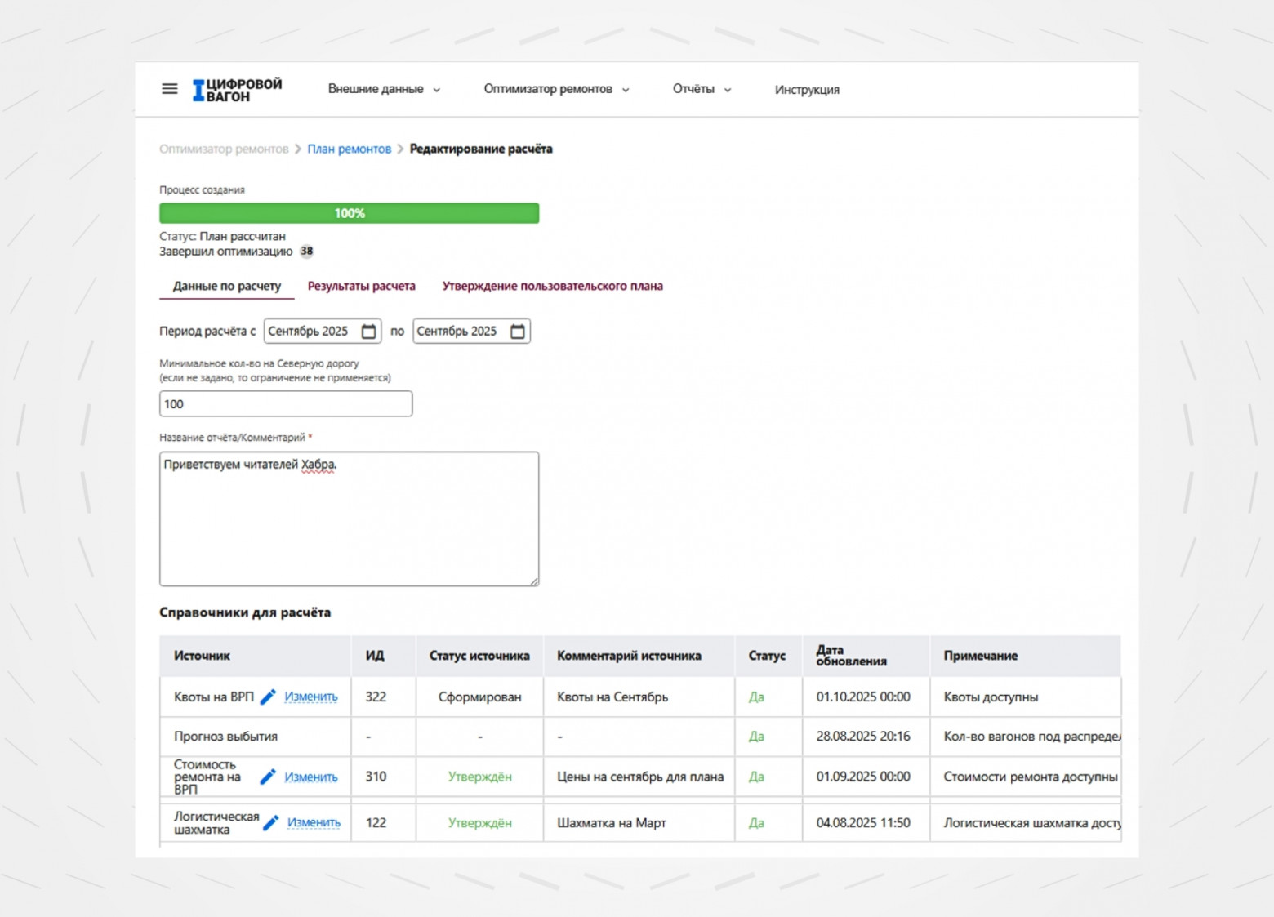This screenshot has width=1274, height=917.
Task: Click pencil icon beside Стоимость ремонта на ВРП
Action: point(268,777)
